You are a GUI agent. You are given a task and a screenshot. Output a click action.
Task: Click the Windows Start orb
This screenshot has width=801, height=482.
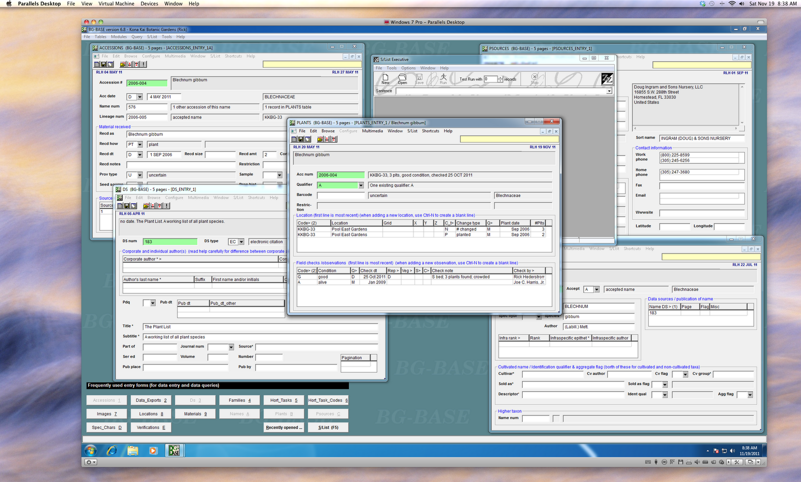[91, 450]
